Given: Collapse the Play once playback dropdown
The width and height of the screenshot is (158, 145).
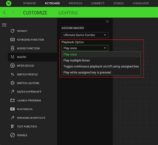Looking at the screenshot, I should (85, 48).
